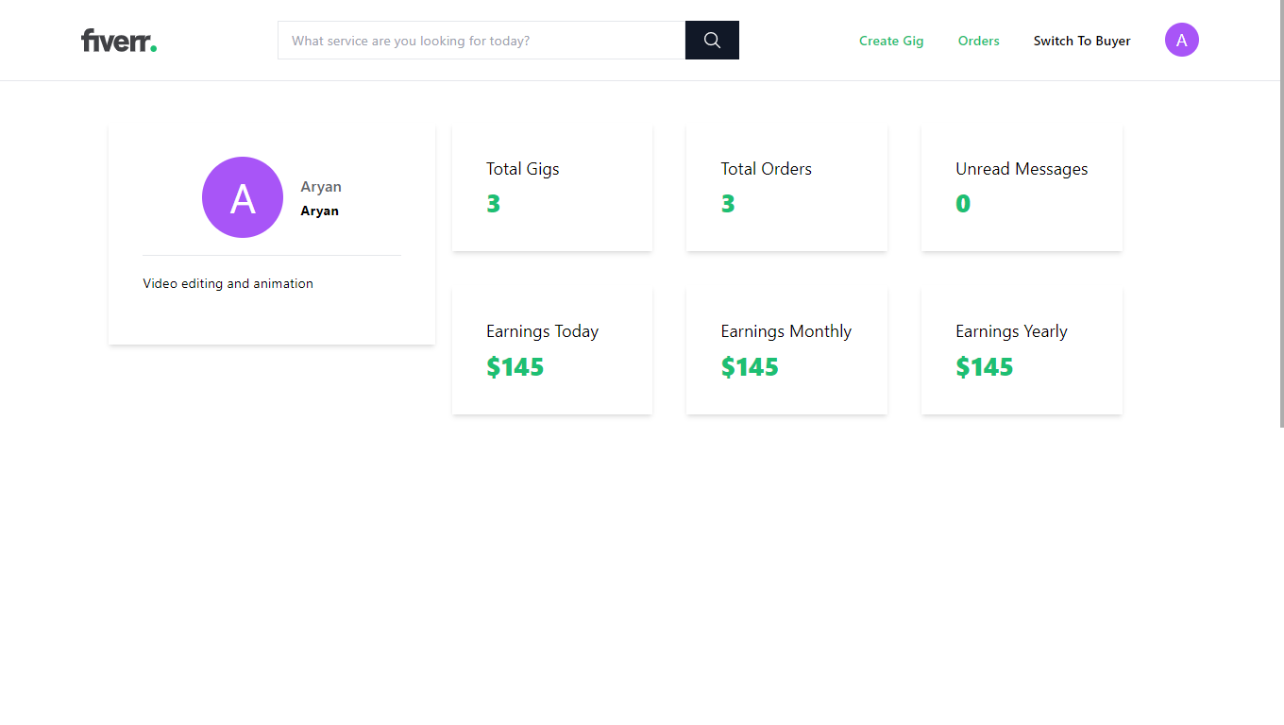Viewport: 1284px width, 725px height.
Task: Open the Fiverr home logo
Action: point(113,40)
